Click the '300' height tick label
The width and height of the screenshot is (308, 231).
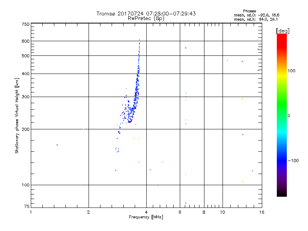click(x=25, y=97)
